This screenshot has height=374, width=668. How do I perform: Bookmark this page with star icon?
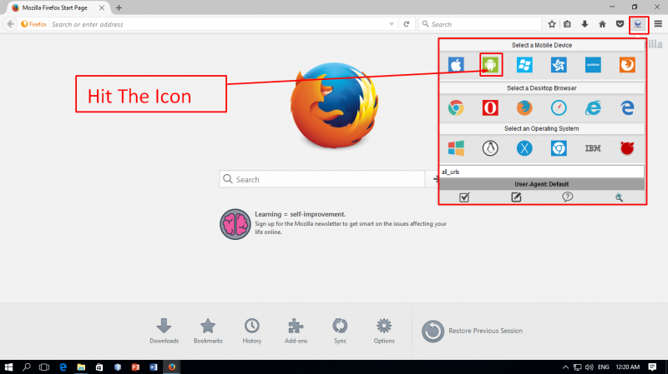pos(552,24)
